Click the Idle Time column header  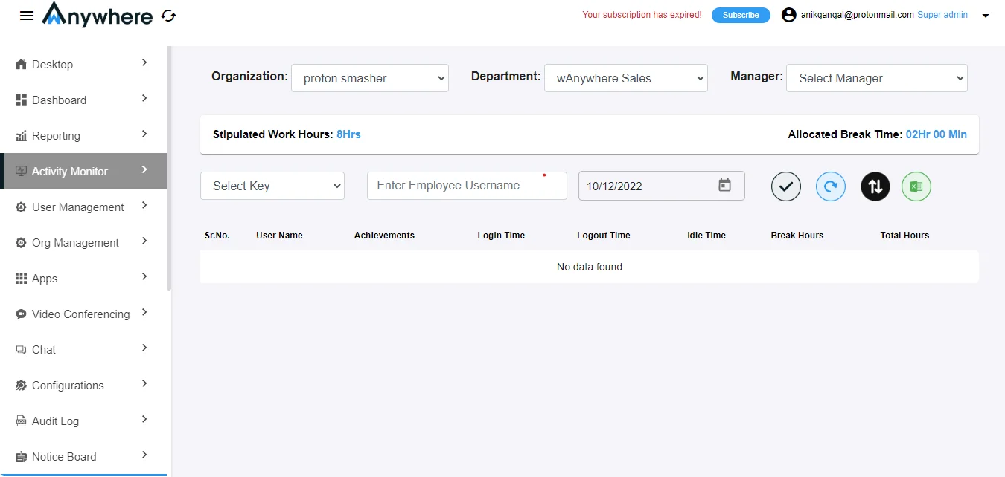pyautogui.click(x=706, y=236)
